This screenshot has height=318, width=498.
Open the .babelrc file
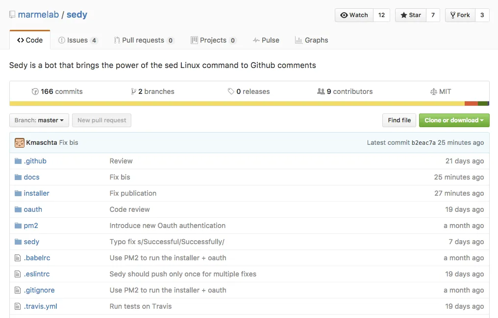point(37,258)
